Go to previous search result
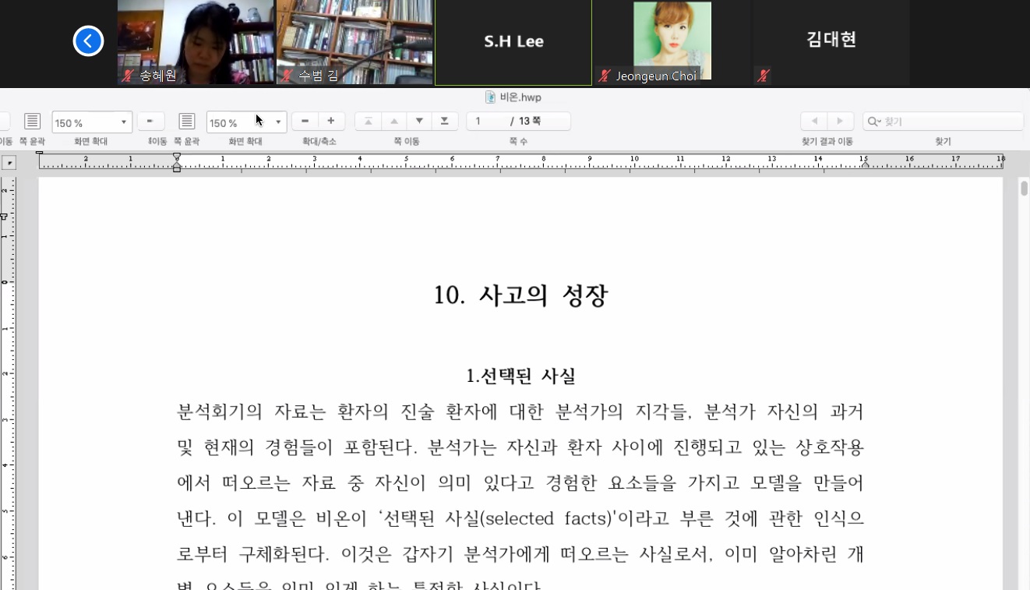1030x590 pixels. pyautogui.click(x=814, y=121)
